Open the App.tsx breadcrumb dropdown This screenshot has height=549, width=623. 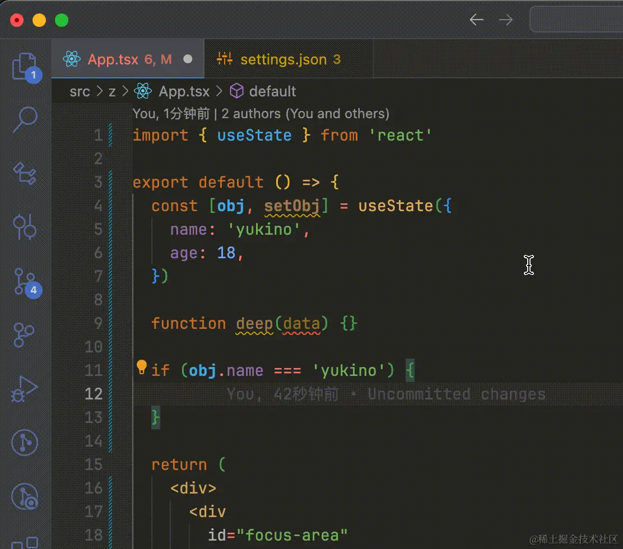click(x=184, y=91)
